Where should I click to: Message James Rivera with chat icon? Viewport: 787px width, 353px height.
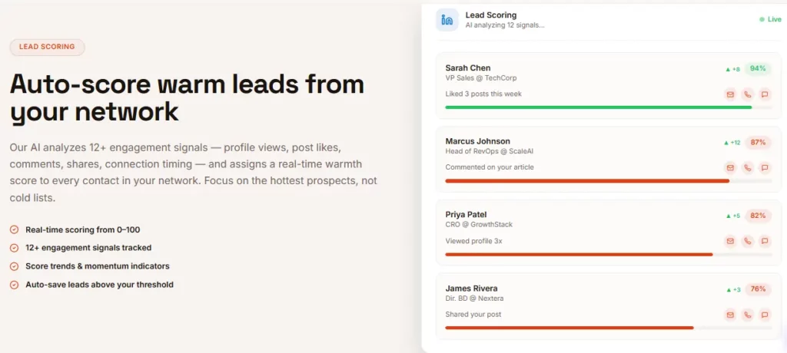click(765, 315)
